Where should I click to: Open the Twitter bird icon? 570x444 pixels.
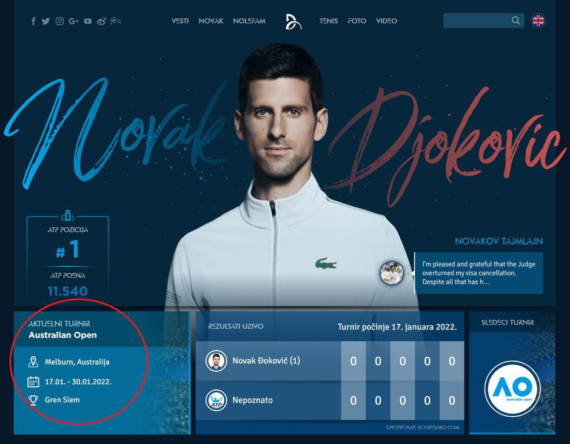click(45, 21)
